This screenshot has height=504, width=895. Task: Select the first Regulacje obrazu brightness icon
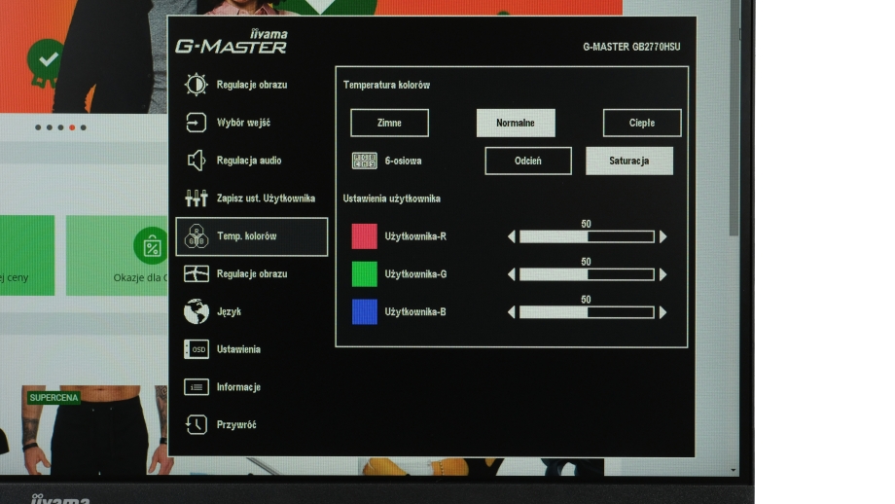[196, 85]
